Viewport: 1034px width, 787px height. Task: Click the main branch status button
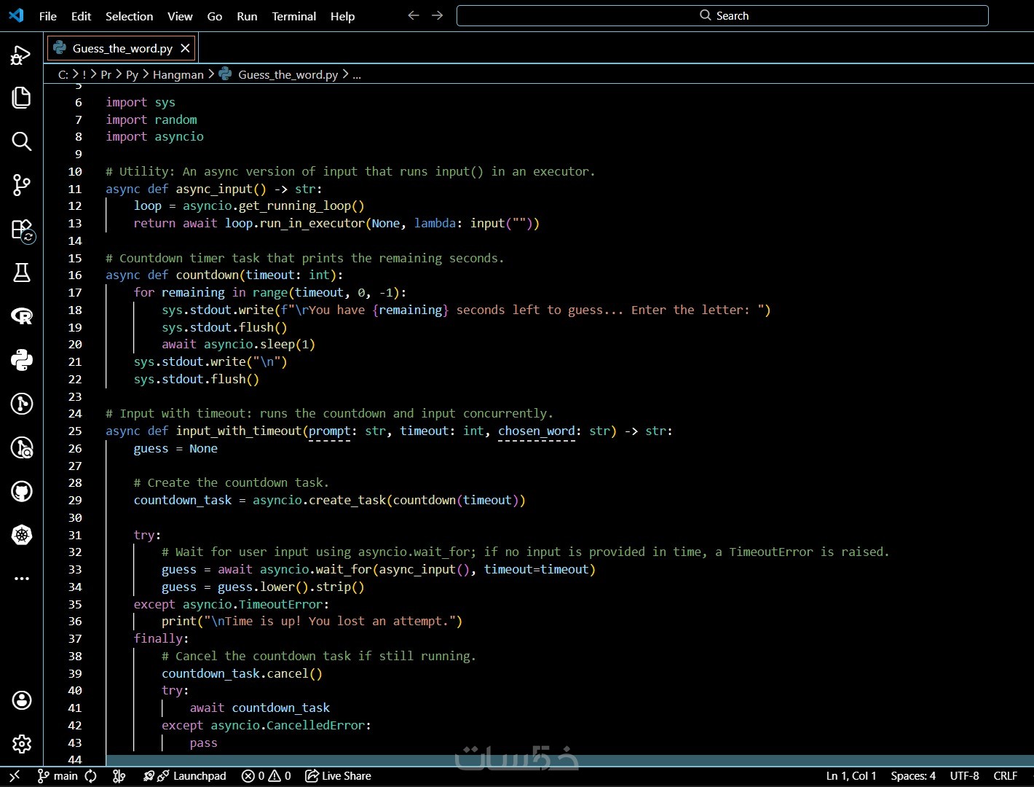coord(58,776)
